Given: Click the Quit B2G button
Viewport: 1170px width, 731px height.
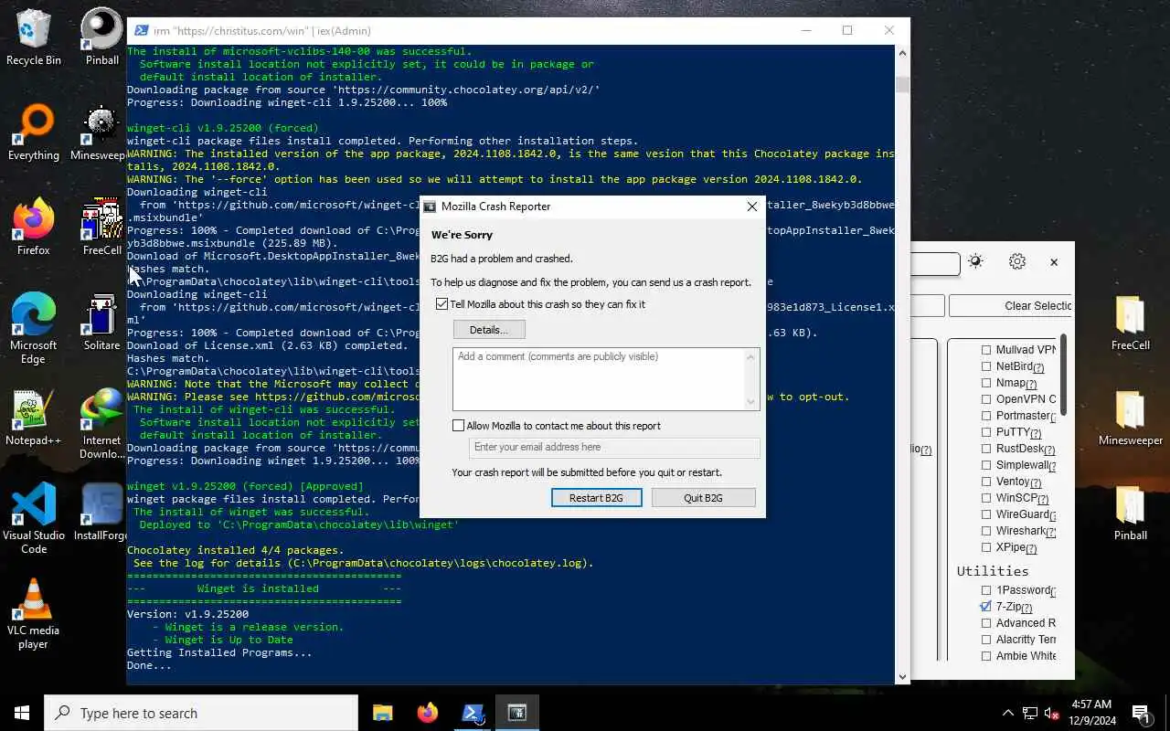Looking at the screenshot, I should click(703, 498).
